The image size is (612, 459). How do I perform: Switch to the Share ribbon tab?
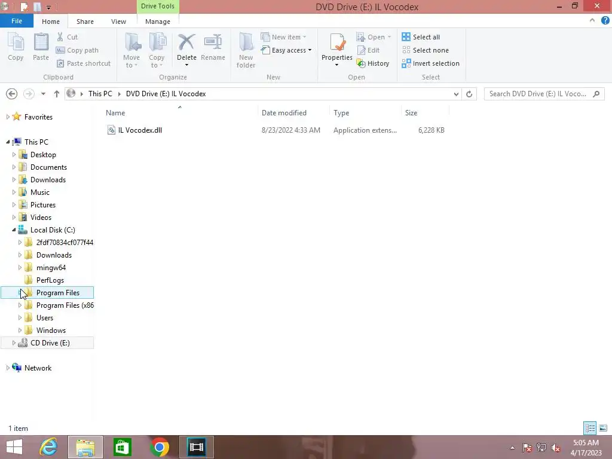click(x=85, y=22)
